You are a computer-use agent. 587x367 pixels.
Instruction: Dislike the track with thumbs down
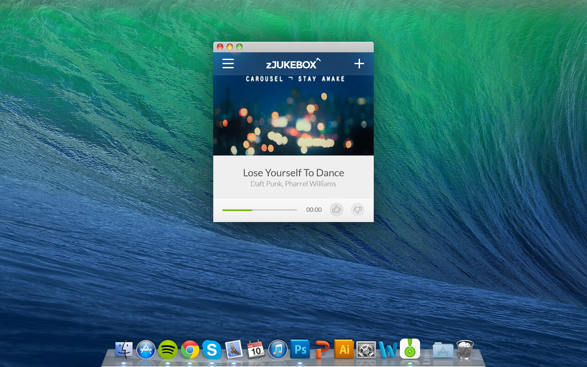click(357, 210)
